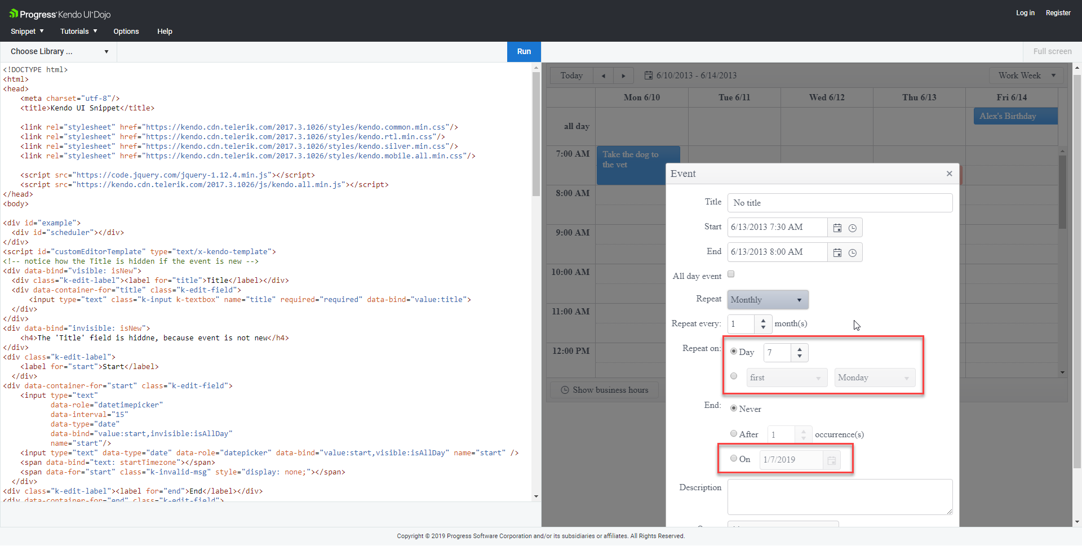Viewport: 1082px width, 546px height.
Task: Open the Work Week view dropdown
Action: coord(1026,76)
